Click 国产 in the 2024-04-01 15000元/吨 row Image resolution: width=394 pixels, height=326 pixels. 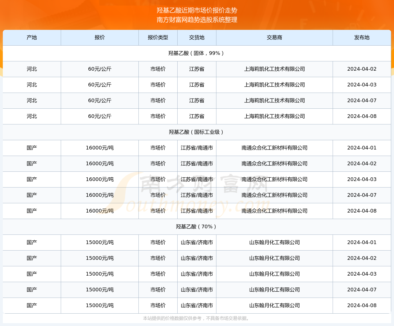32,242
